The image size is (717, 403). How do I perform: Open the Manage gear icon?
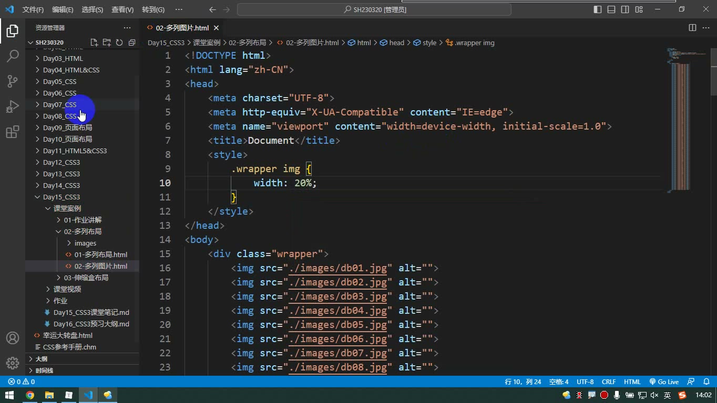tap(13, 363)
